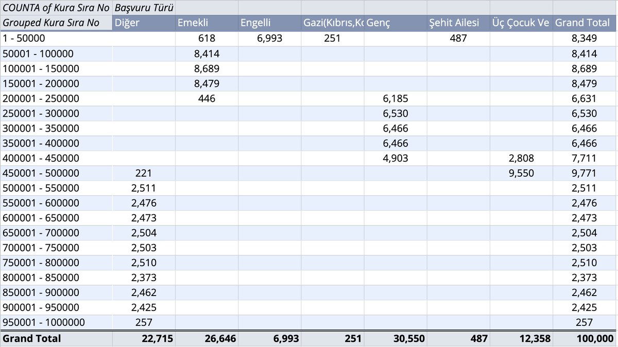
Task: Click Genç value 4,903
Action: point(395,158)
